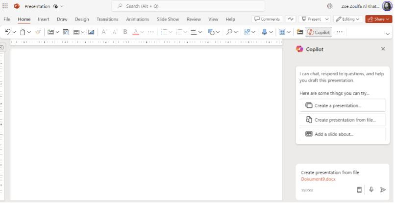Open the File menu
395x204 pixels.
click(x=7, y=19)
